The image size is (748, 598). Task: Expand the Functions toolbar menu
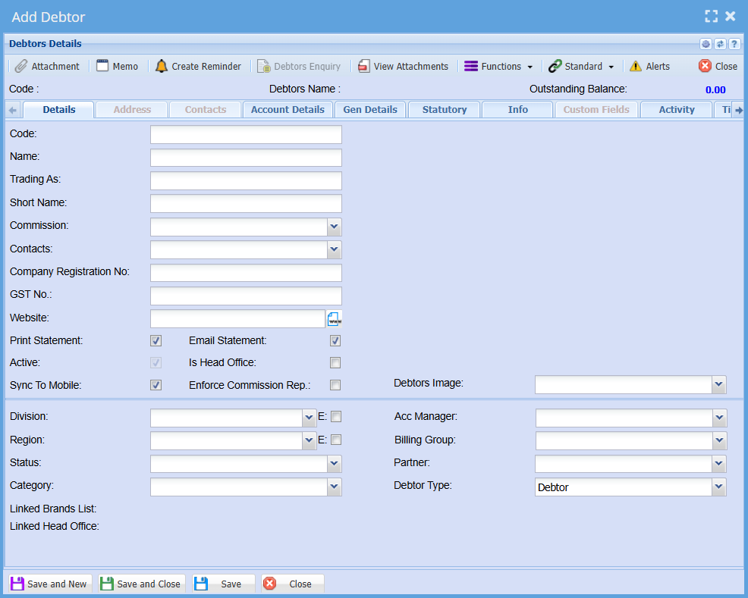498,66
